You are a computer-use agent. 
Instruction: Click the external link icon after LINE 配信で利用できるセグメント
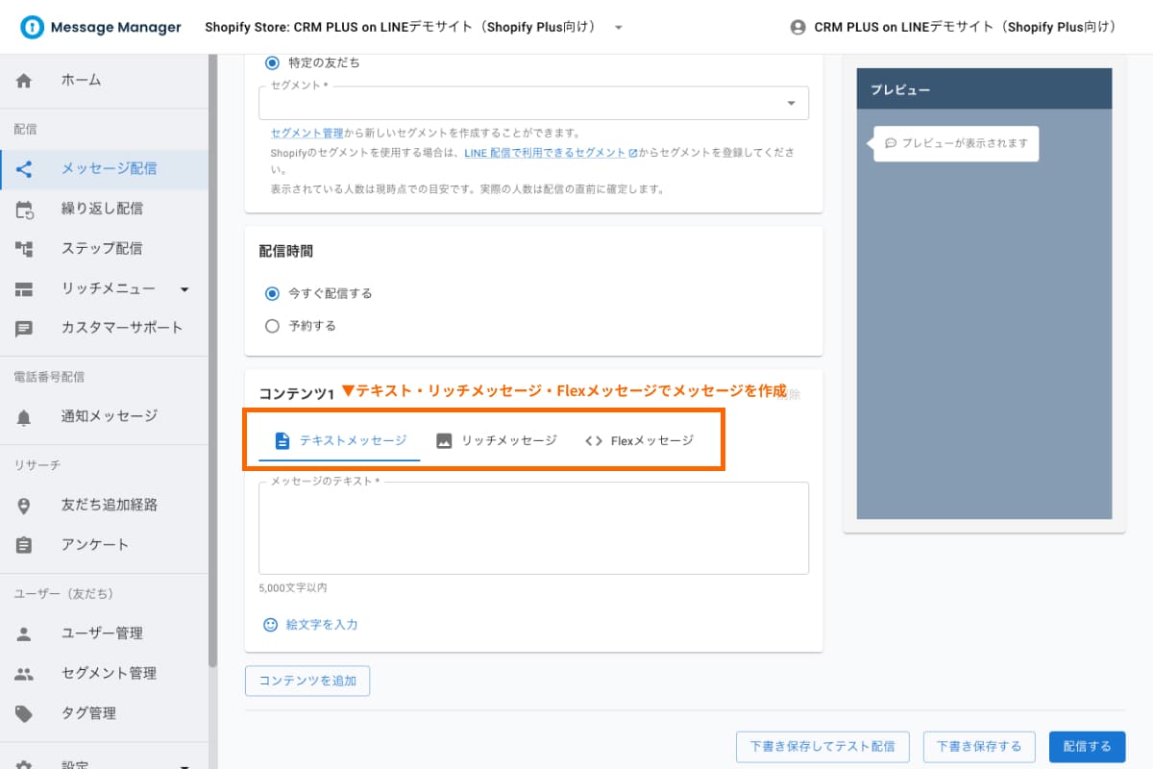(632, 153)
